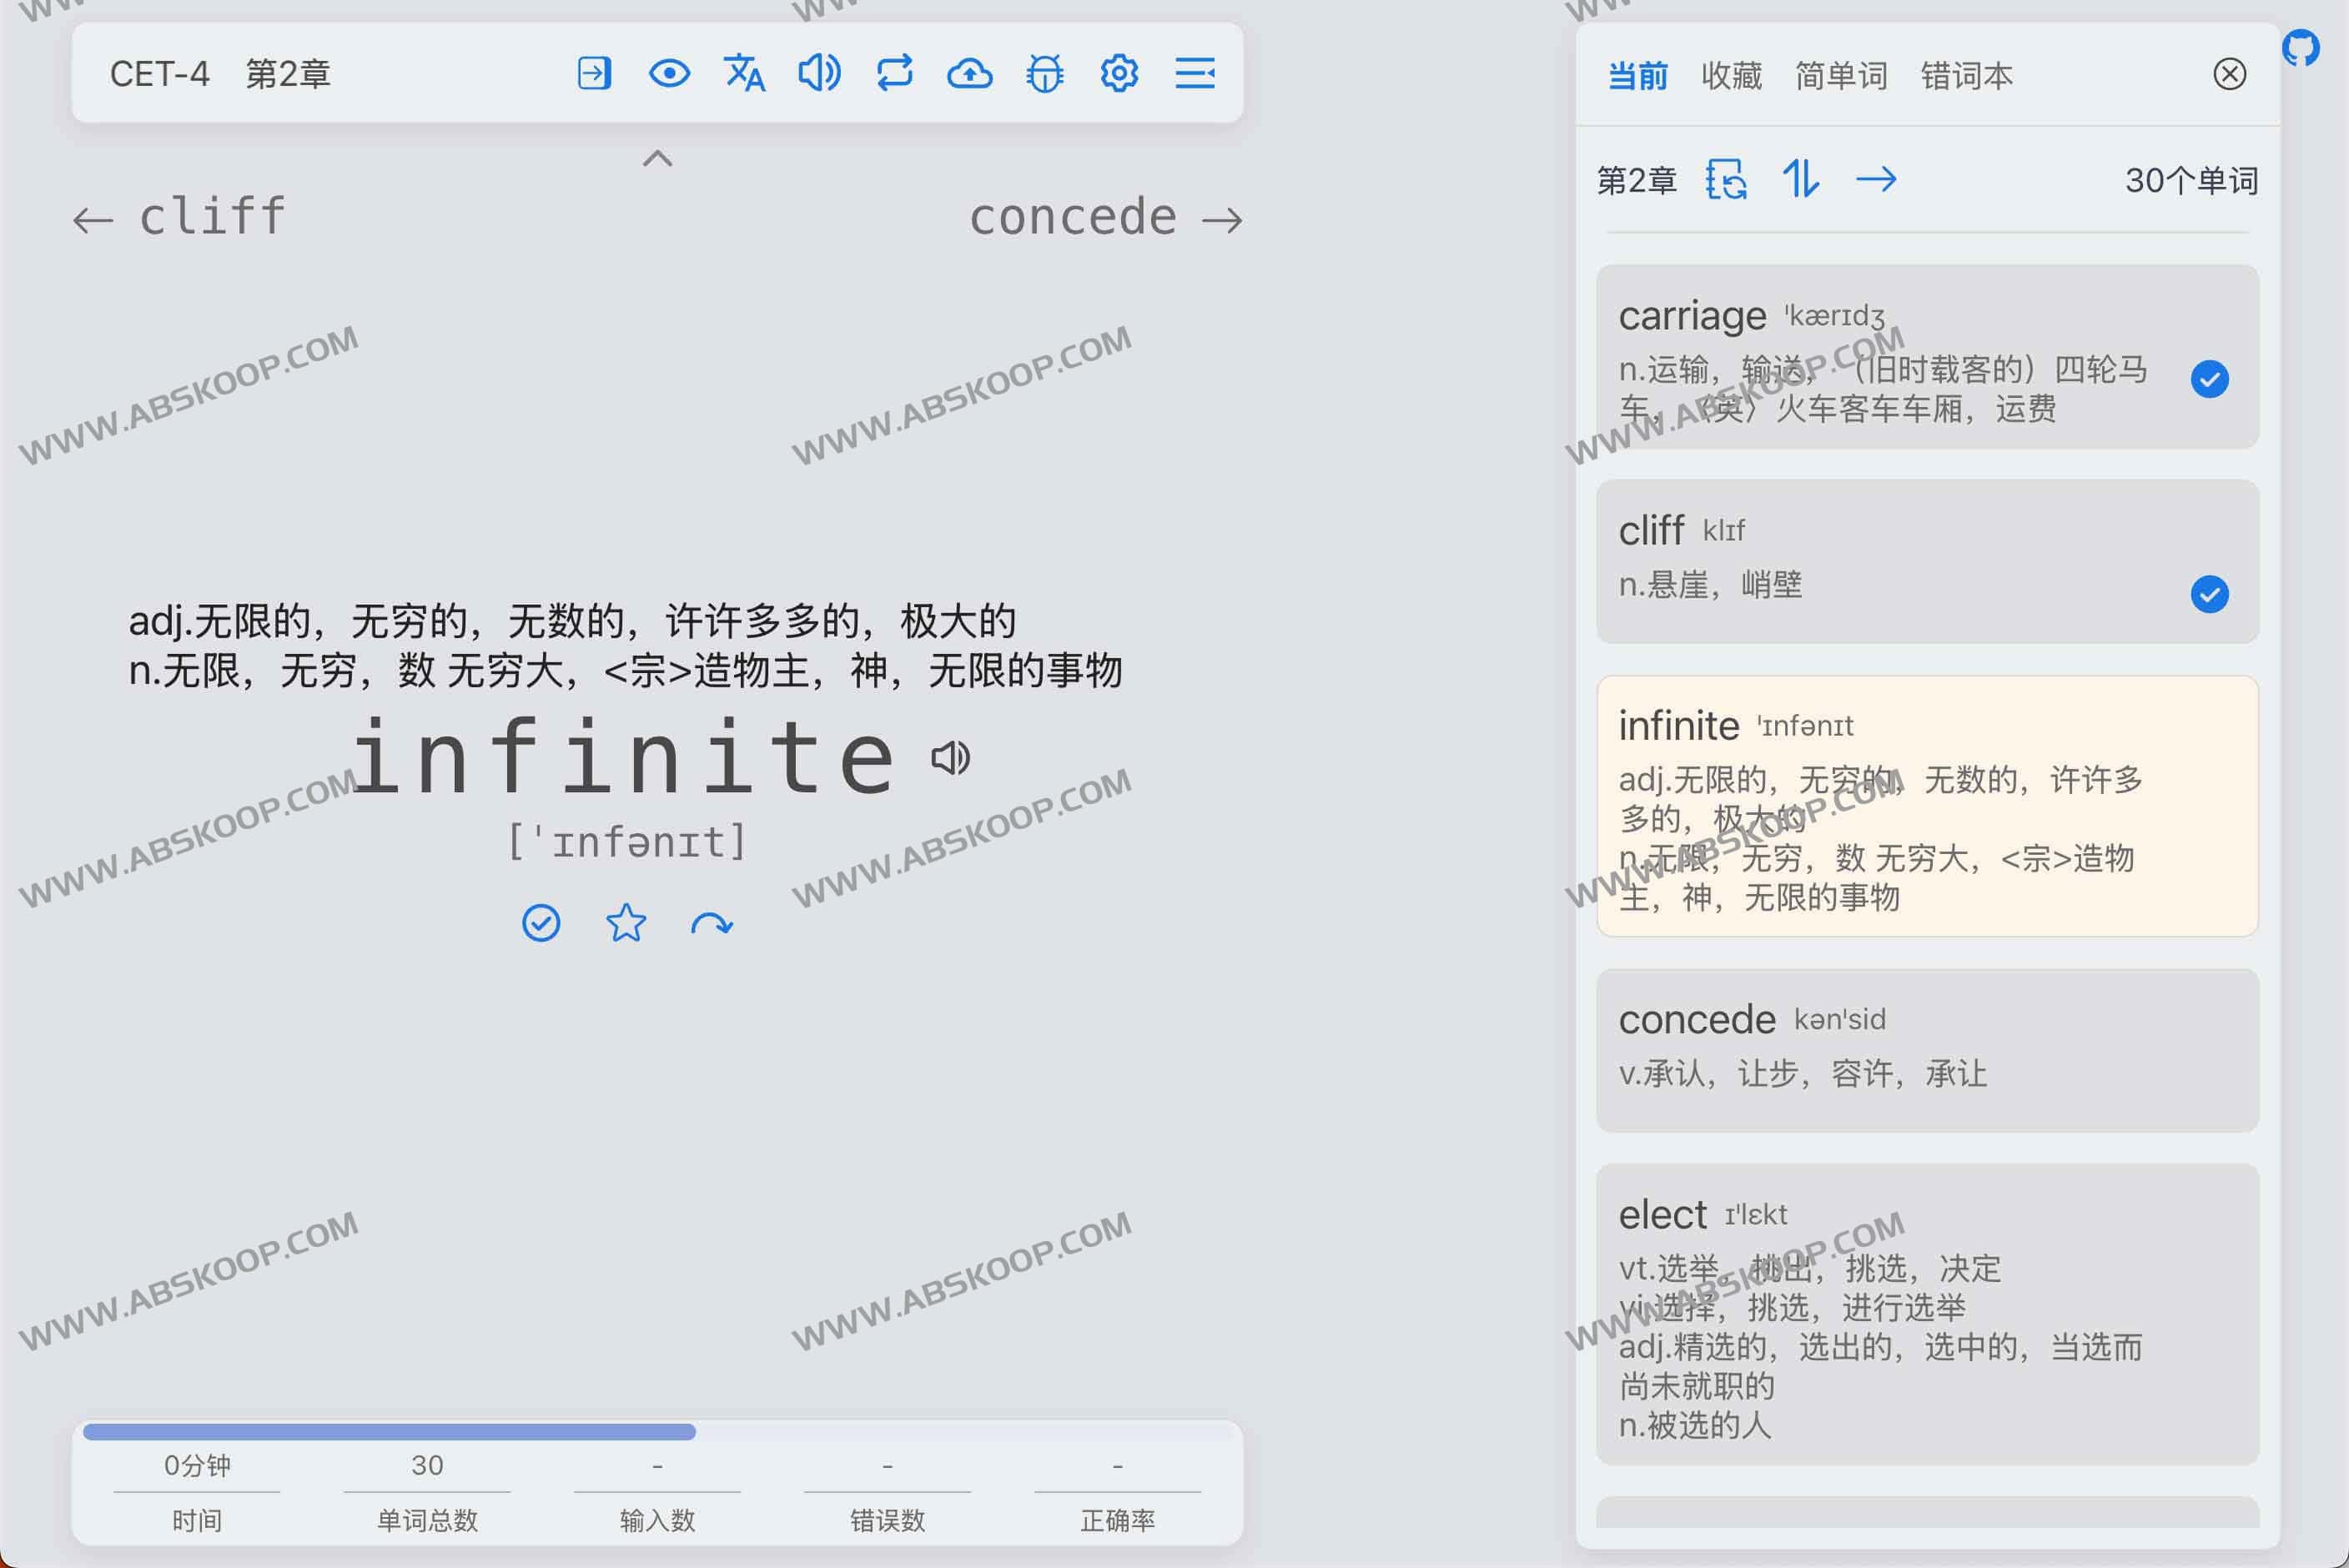2349x1568 pixels.
Task: Go back to previous word cliff
Action: [x=180, y=217]
